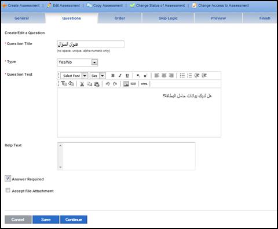Click the Save button
The image size is (278, 229).
coord(46,219)
